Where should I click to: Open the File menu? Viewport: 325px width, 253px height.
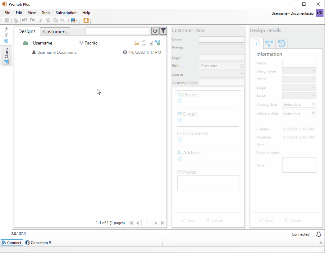(7, 13)
